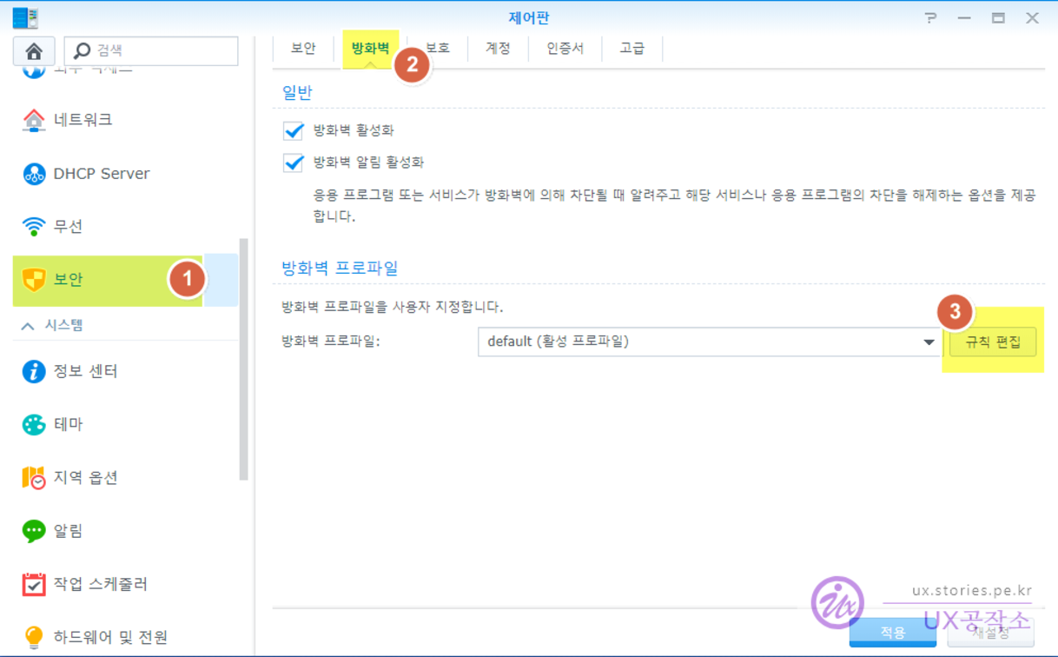This screenshot has width=1058, height=657.
Task: Collapse the System (시스템) section
Action: [x=28, y=326]
